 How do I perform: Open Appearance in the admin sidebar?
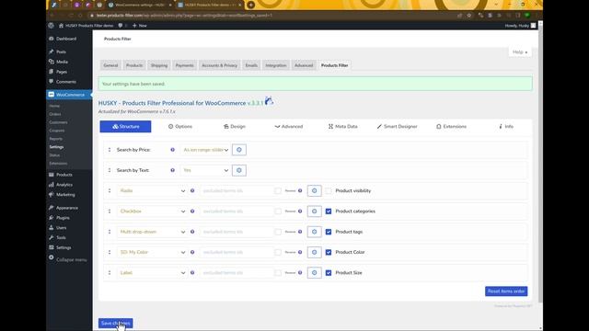click(x=67, y=208)
